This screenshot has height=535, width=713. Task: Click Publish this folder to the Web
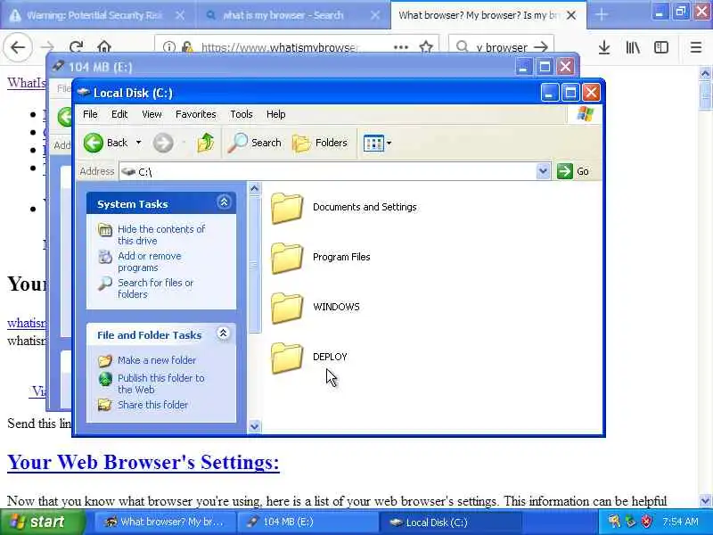tap(161, 383)
